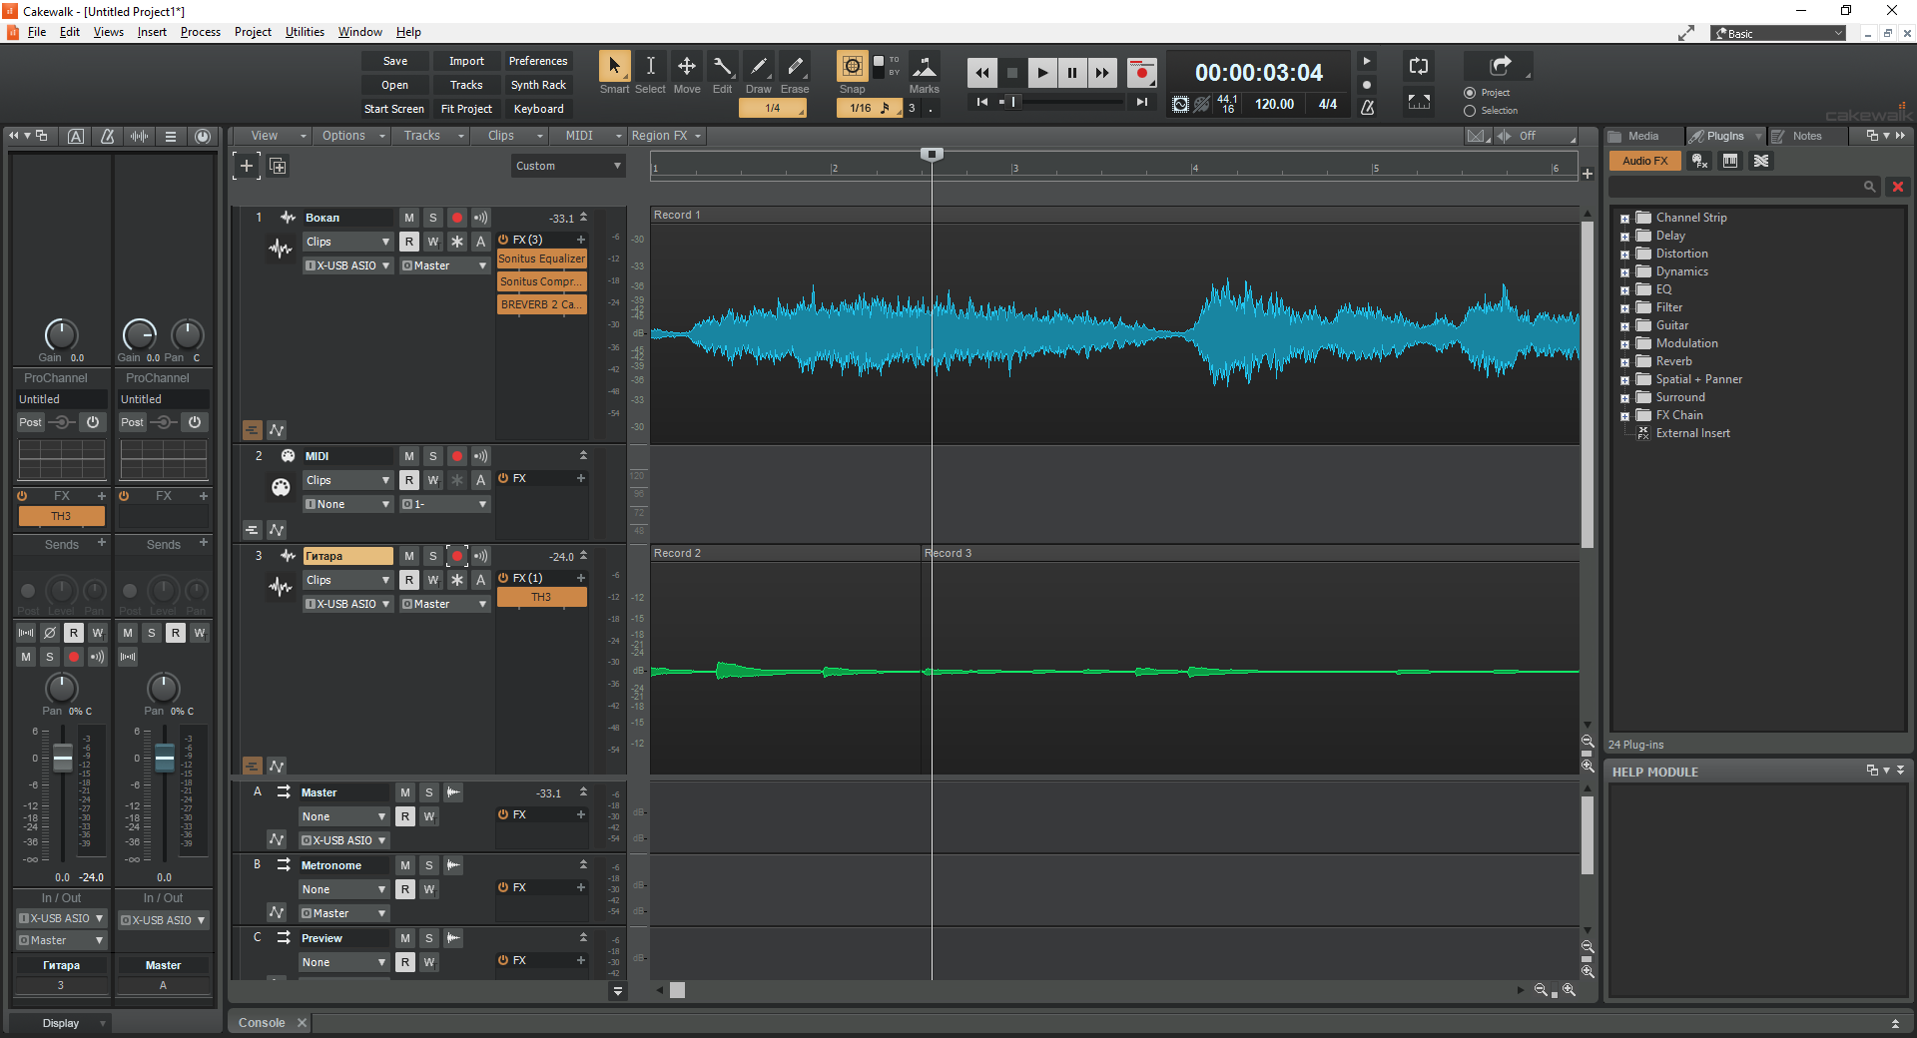This screenshot has height=1038, width=1917.
Task: Open the Basic workspace dropdown
Action: [x=1778, y=34]
